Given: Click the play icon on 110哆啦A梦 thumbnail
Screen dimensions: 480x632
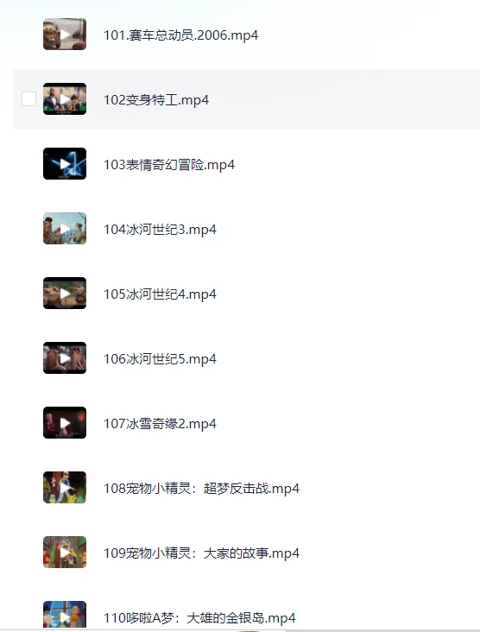Looking at the screenshot, I should (x=65, y=617).
